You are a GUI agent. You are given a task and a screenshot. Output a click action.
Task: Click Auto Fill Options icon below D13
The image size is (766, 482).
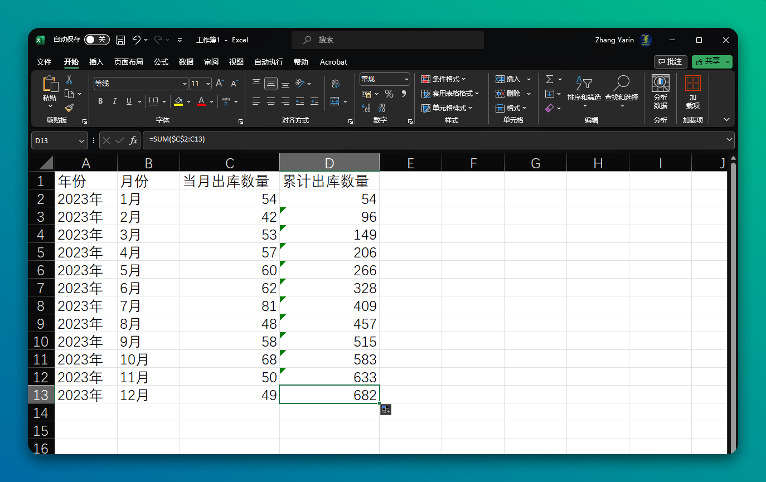pyautogui.click(x=386, y=410)
